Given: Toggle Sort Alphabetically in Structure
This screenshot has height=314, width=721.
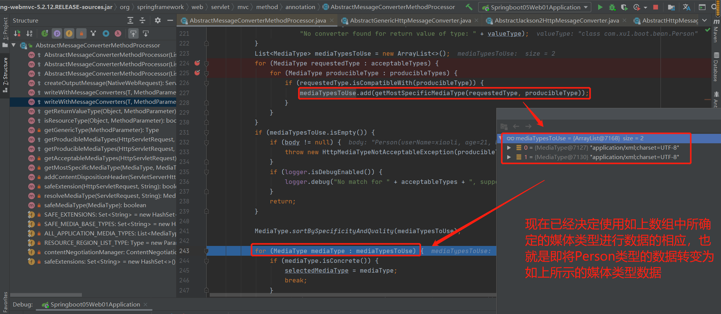Looking at the screenshot, I should (x=29, y=33).
